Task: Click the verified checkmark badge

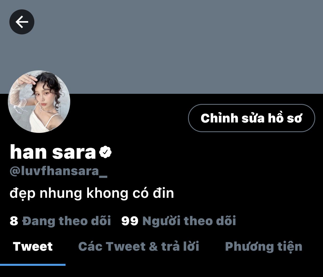Action: [105, 152]
